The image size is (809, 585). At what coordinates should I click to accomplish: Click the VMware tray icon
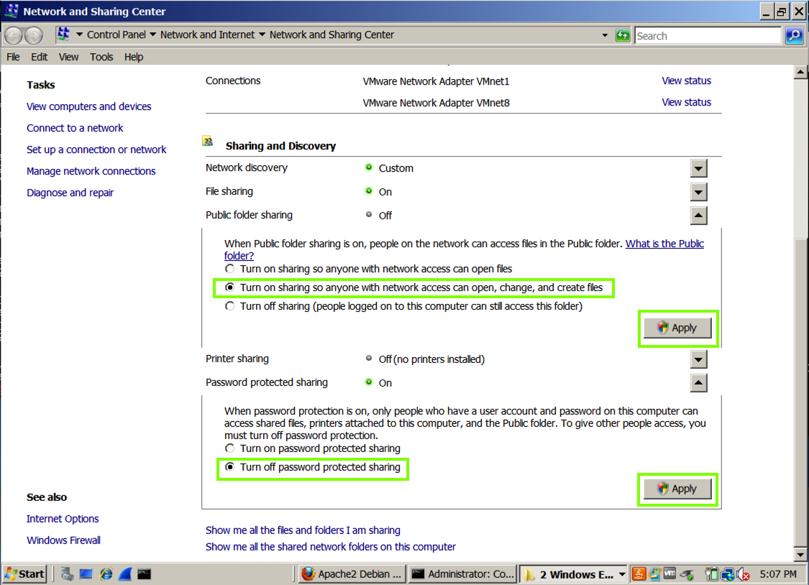pyautogui.click(x=669, y=574)
